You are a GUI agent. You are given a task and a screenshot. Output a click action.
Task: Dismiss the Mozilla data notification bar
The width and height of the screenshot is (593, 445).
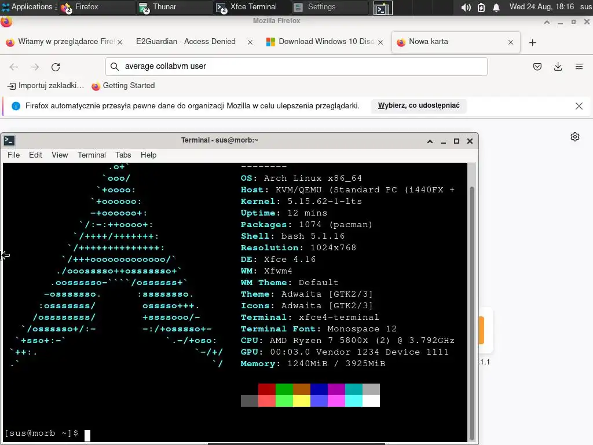(579, 106)
